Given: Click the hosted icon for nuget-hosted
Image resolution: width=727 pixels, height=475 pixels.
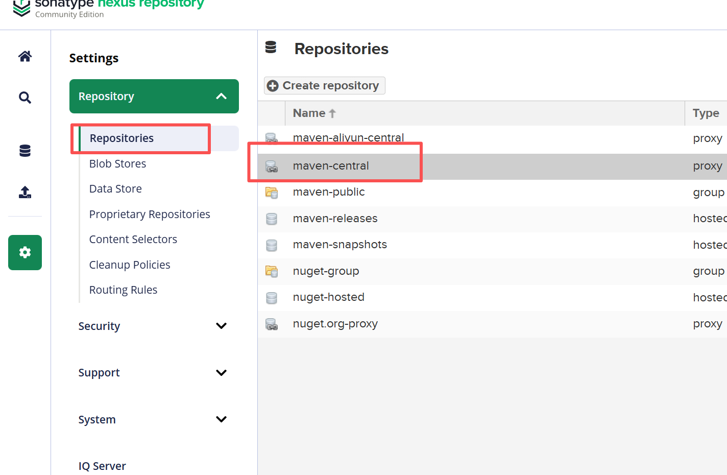Looking at the screenshot, I should point(272,298).
